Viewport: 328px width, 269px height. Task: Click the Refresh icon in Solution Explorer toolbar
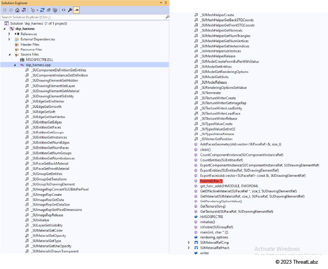point(43,10)
